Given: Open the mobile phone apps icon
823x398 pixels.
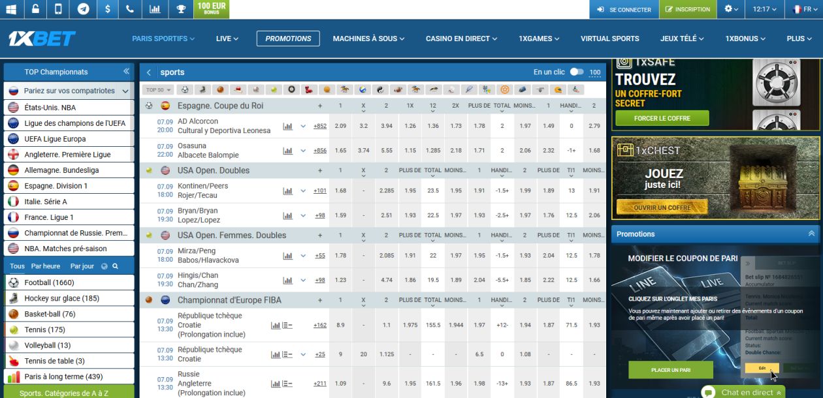Looking at the screenshot, I should click(x=58, y=9).
